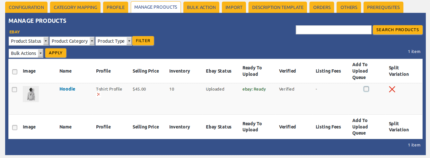This screenshot has height=158, width=430.
Task: Open the Prerequisites tab
Action: [383, 7]
